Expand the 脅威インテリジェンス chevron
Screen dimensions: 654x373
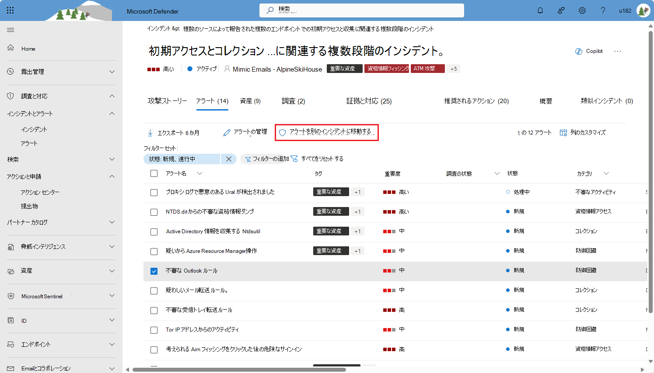[x=112, y=246]
